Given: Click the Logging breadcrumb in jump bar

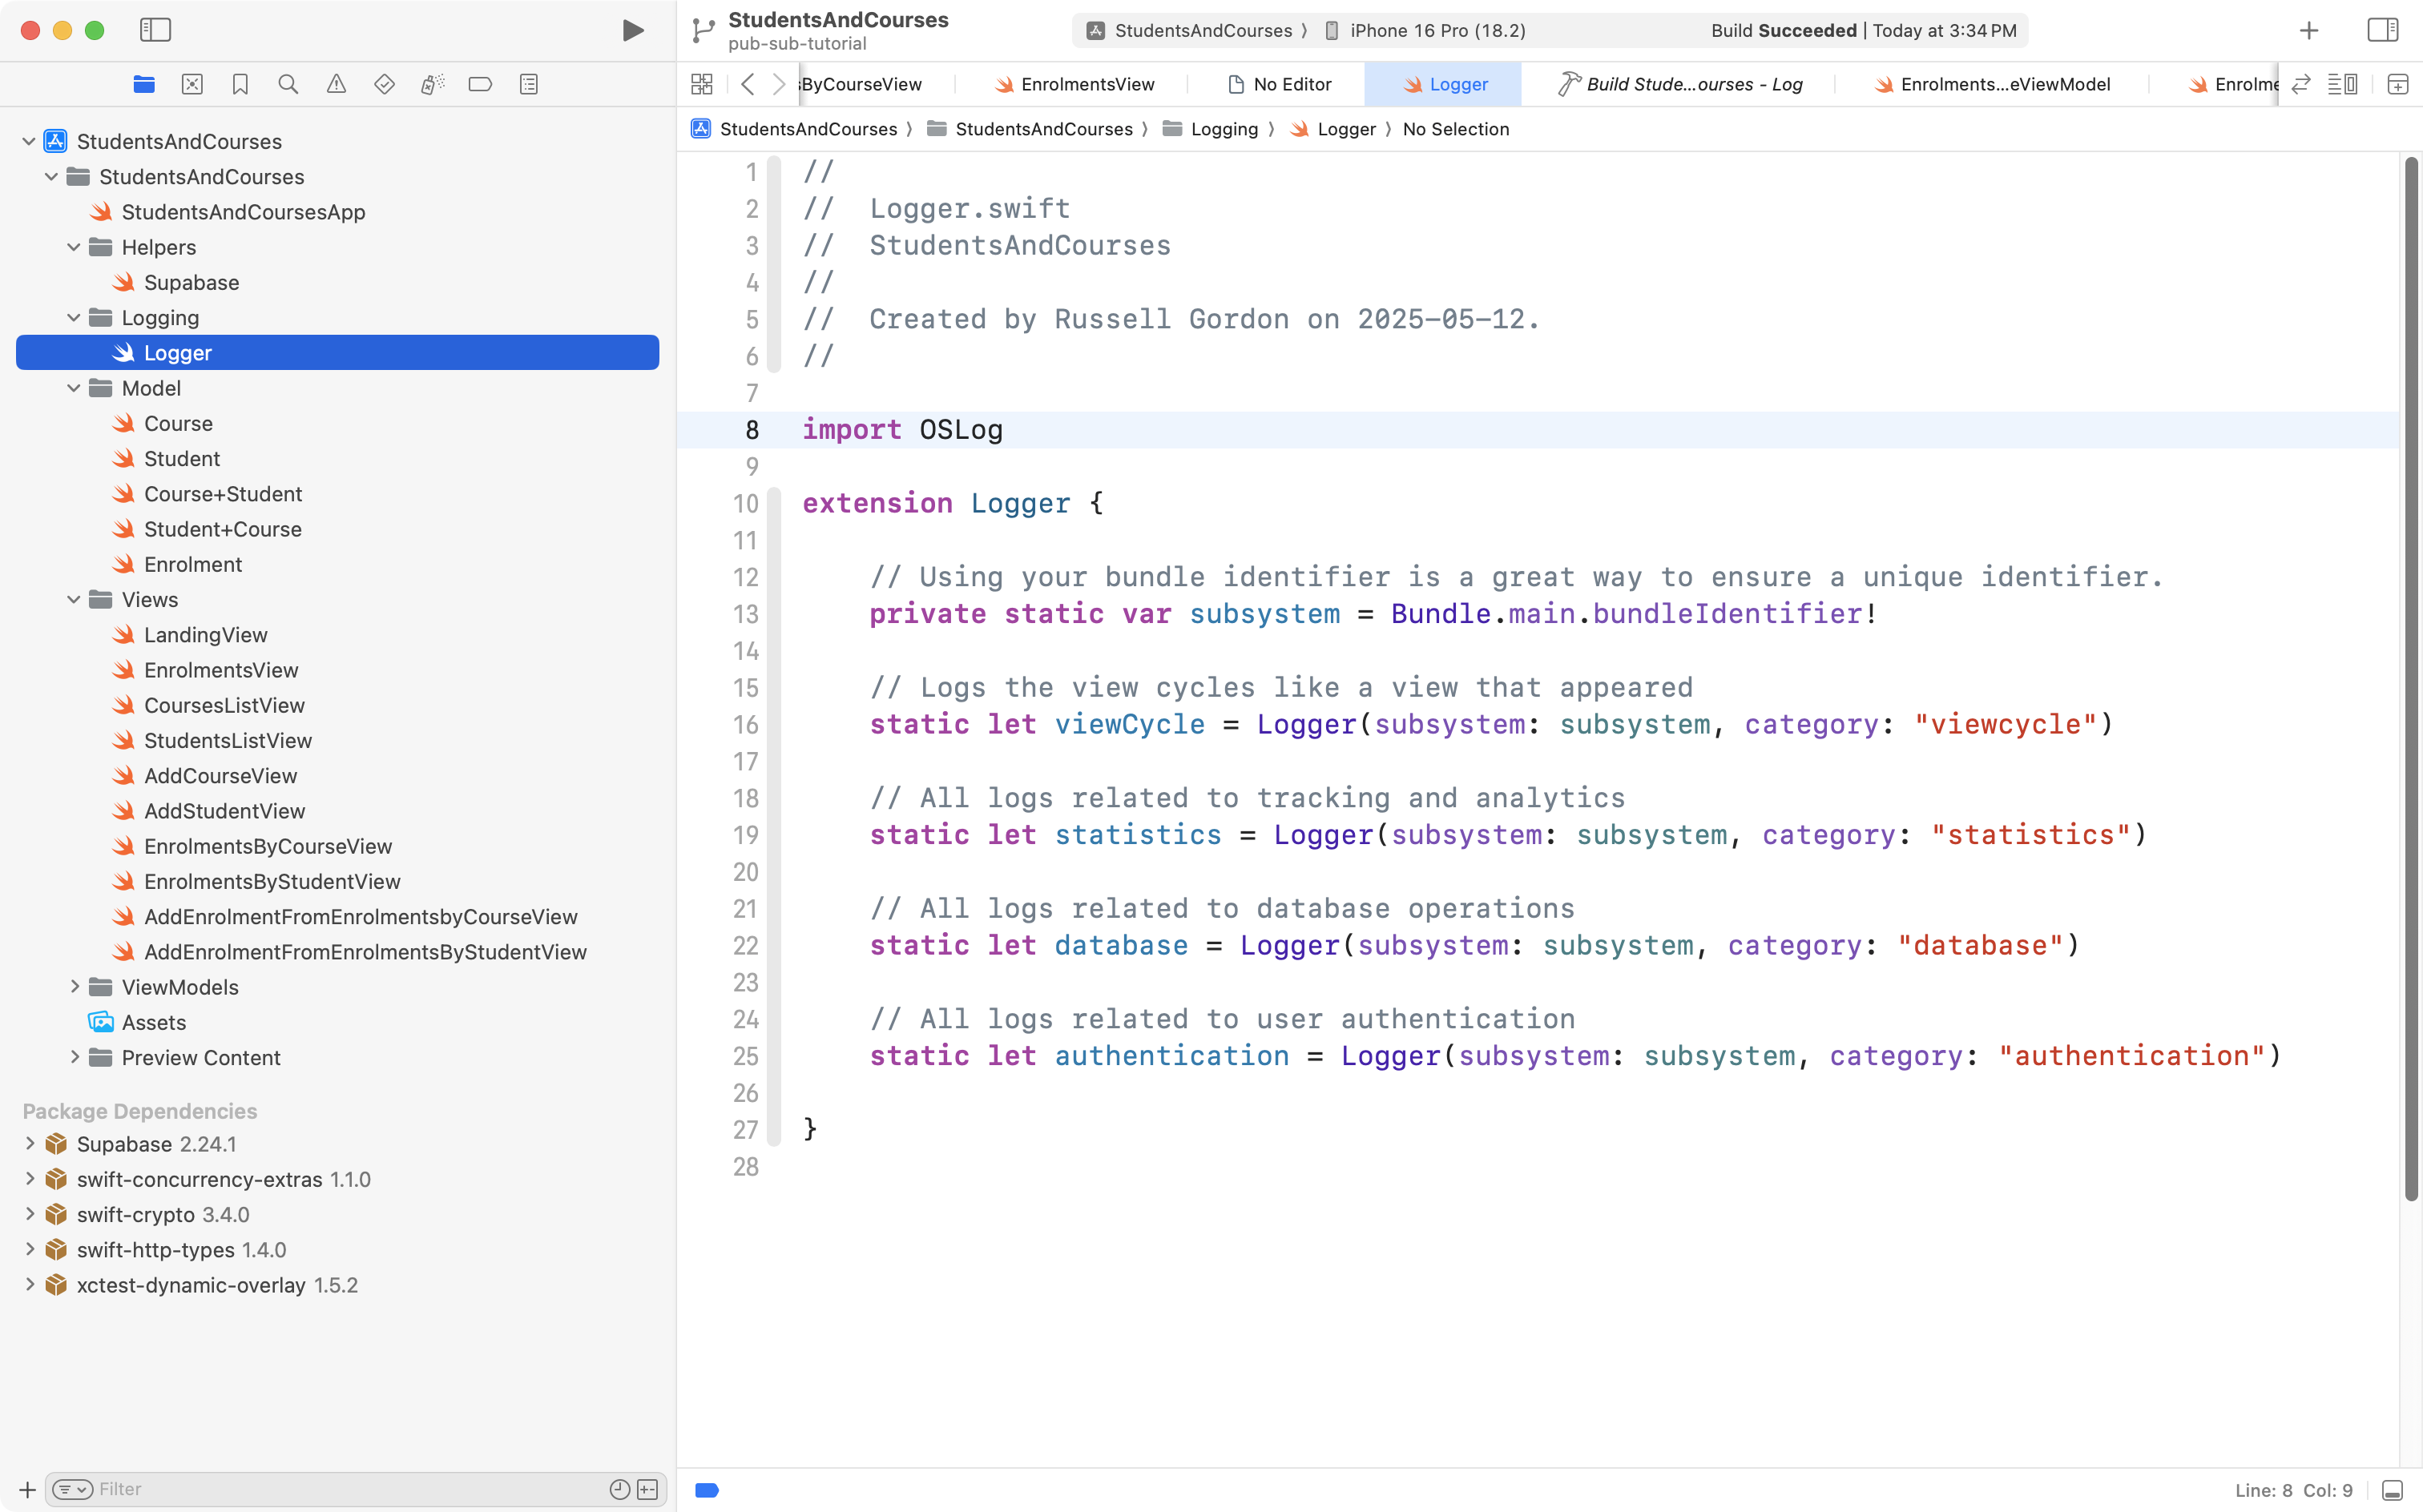Looking at the screenshot, I should [1224, 129].
